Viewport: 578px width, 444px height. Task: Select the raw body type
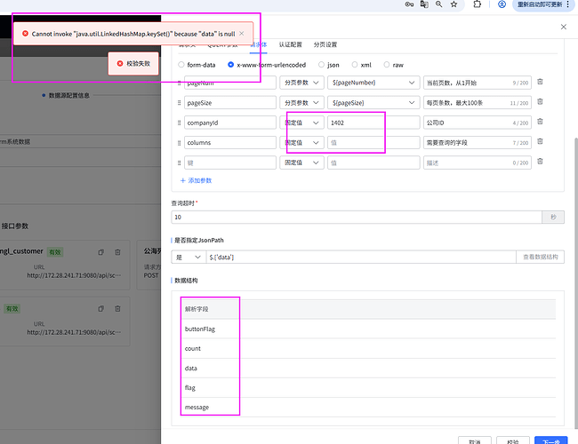click(387, 65)
